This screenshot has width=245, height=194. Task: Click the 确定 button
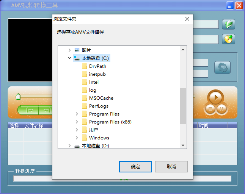click(x=135, y=167)
